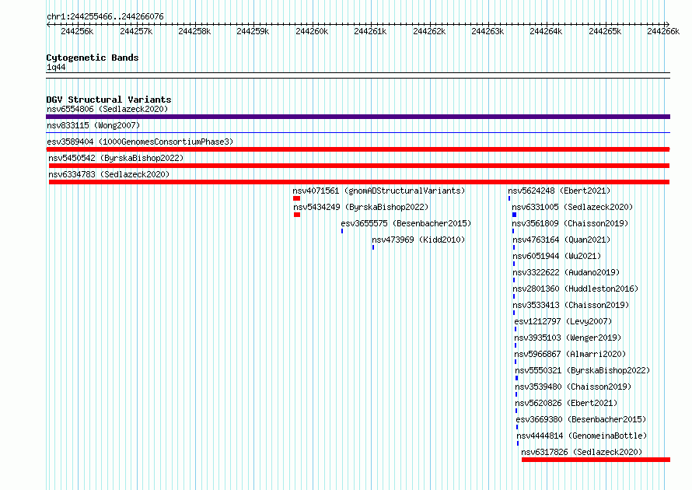This screenshot has height=490, width=692.
Task: Click nsv4071561 (gnomADStructuralVariants) label
Action: (x=379, y=191)
